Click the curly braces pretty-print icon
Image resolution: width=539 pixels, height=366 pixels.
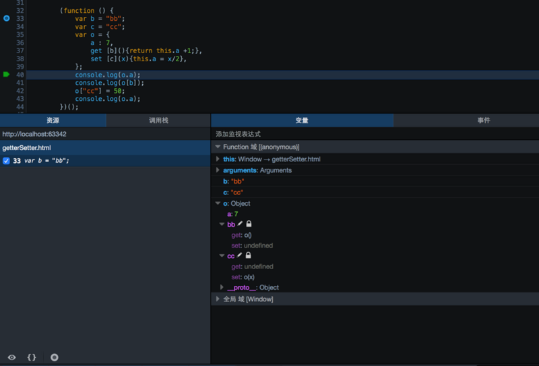pos(32,357)
